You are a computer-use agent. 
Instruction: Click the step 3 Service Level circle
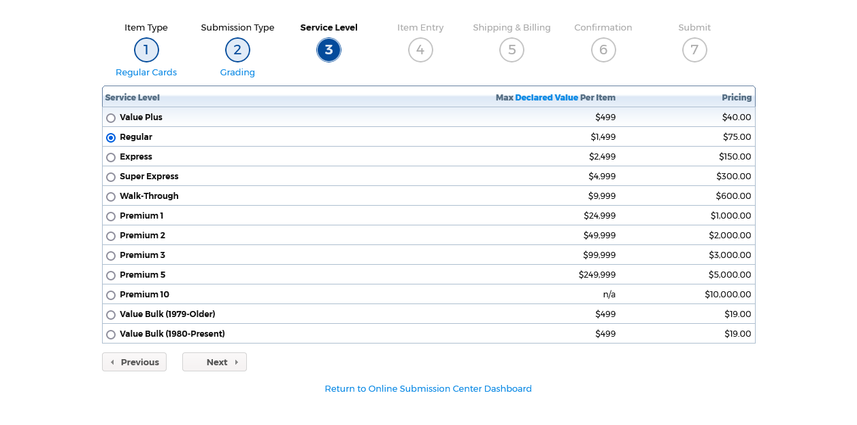pyautogui.click(x=329, y=50)
